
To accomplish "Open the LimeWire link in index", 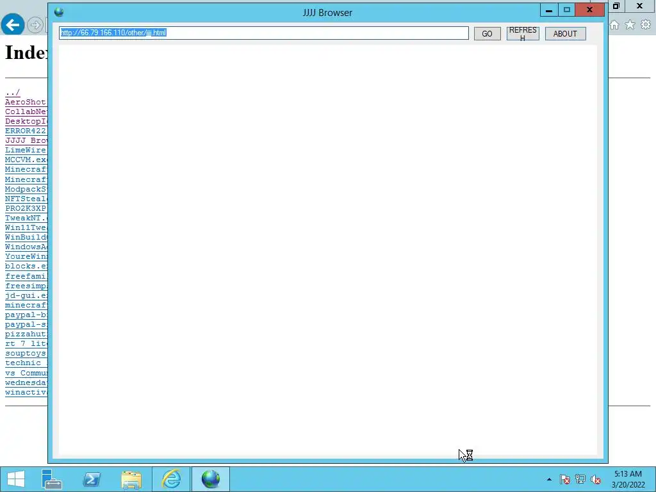I will [26, 150].
